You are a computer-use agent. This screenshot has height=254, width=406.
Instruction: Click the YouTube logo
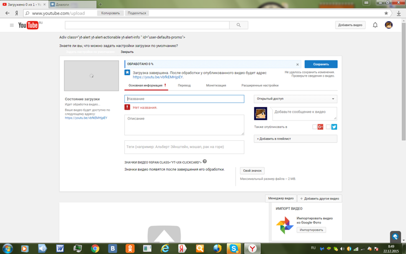point(28,25)
